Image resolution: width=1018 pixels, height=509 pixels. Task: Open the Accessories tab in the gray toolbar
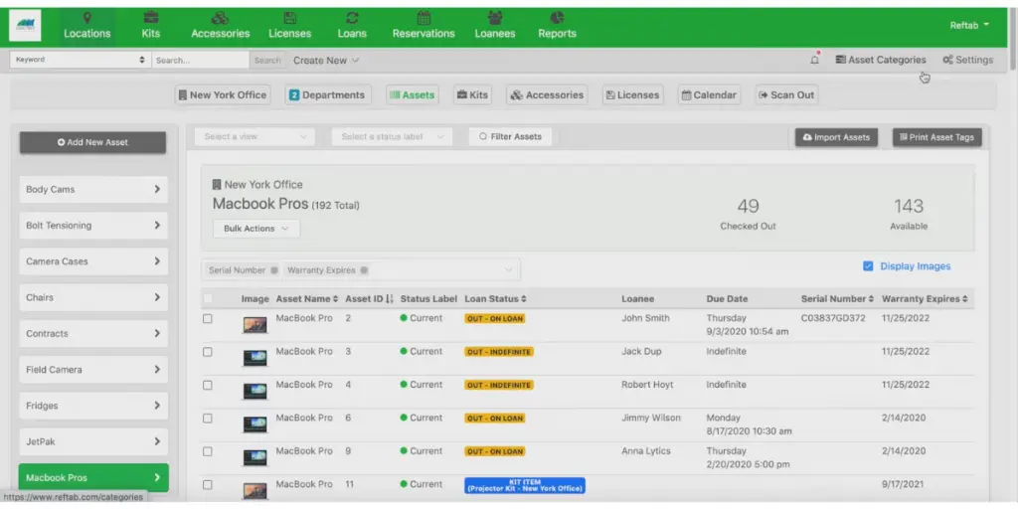[x=547, y=94]
